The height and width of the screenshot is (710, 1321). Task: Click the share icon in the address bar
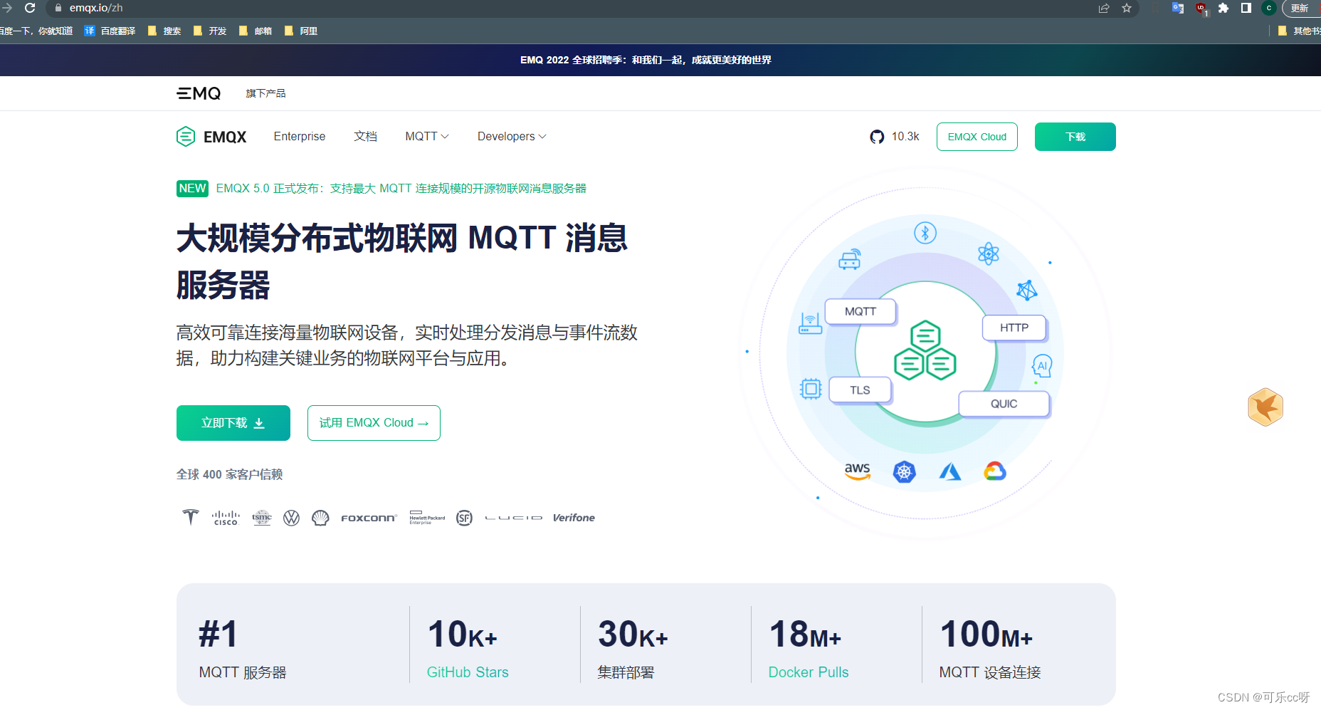point(1103,9)
